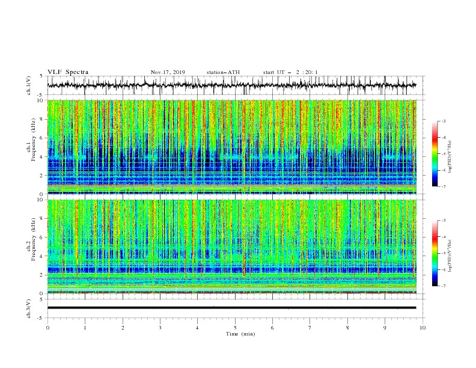
Task: Click the "-7" label on ch.2 color bar
Action: (444, 286)
